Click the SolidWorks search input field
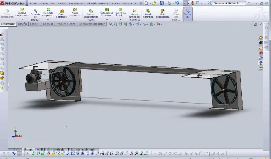The height and width of the screenshot is (159, 271). pyautogui.click(x=229, y=3)
